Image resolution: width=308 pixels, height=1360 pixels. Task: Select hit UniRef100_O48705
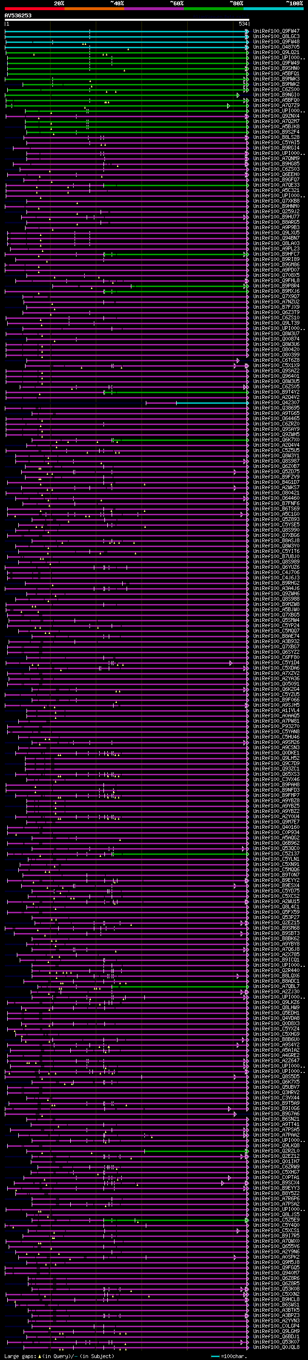(x=276, y=47)
